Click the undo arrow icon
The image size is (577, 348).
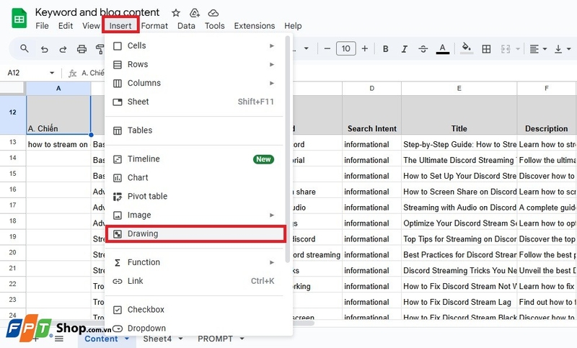tap(44, 49)
